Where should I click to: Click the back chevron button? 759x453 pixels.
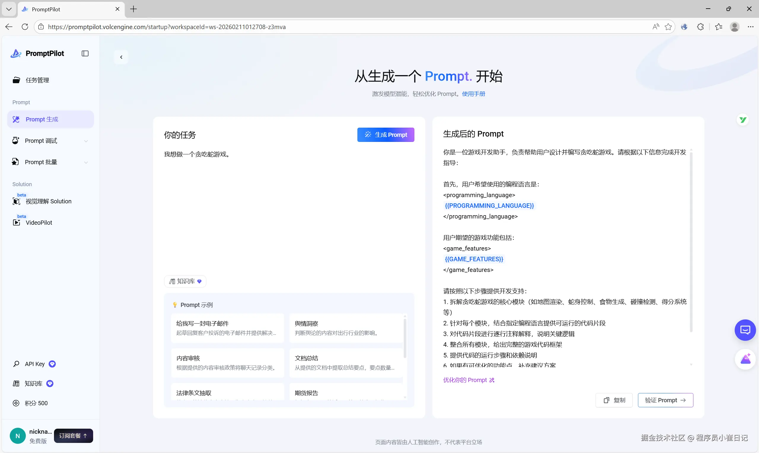tap(121, 57)
